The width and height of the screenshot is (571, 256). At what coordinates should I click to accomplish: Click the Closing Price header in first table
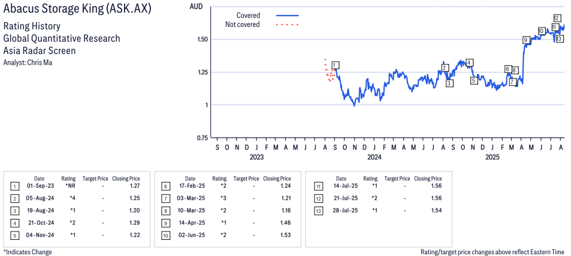pyautogui.click(x=126, y=179)
